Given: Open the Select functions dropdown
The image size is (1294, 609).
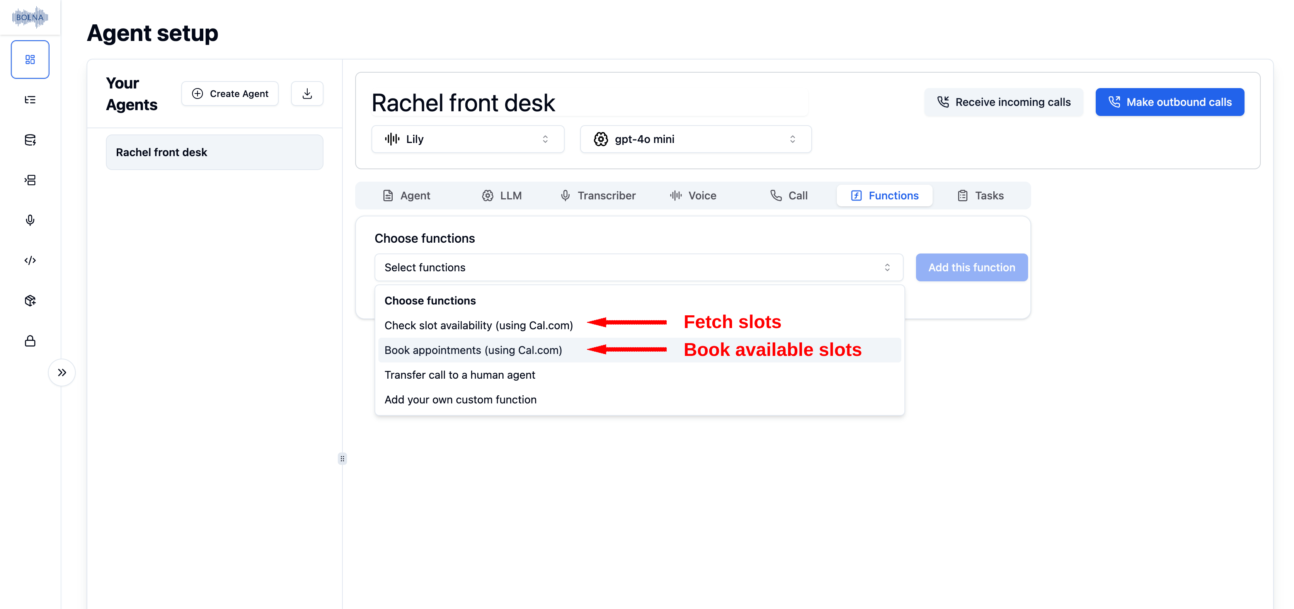Looking at the screenshot, I should tap(638, 268).
